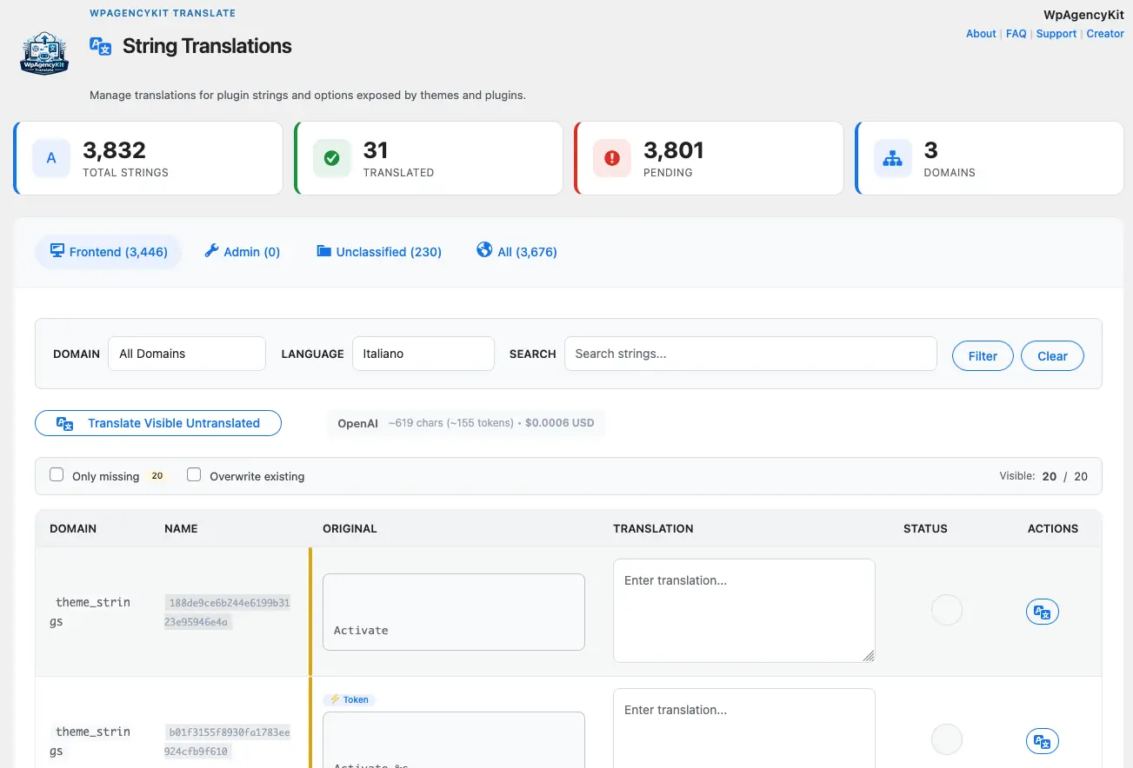The height and width of the screenshot is (768, 1133).
Task: Click the Clear button
Action: 1052,356
